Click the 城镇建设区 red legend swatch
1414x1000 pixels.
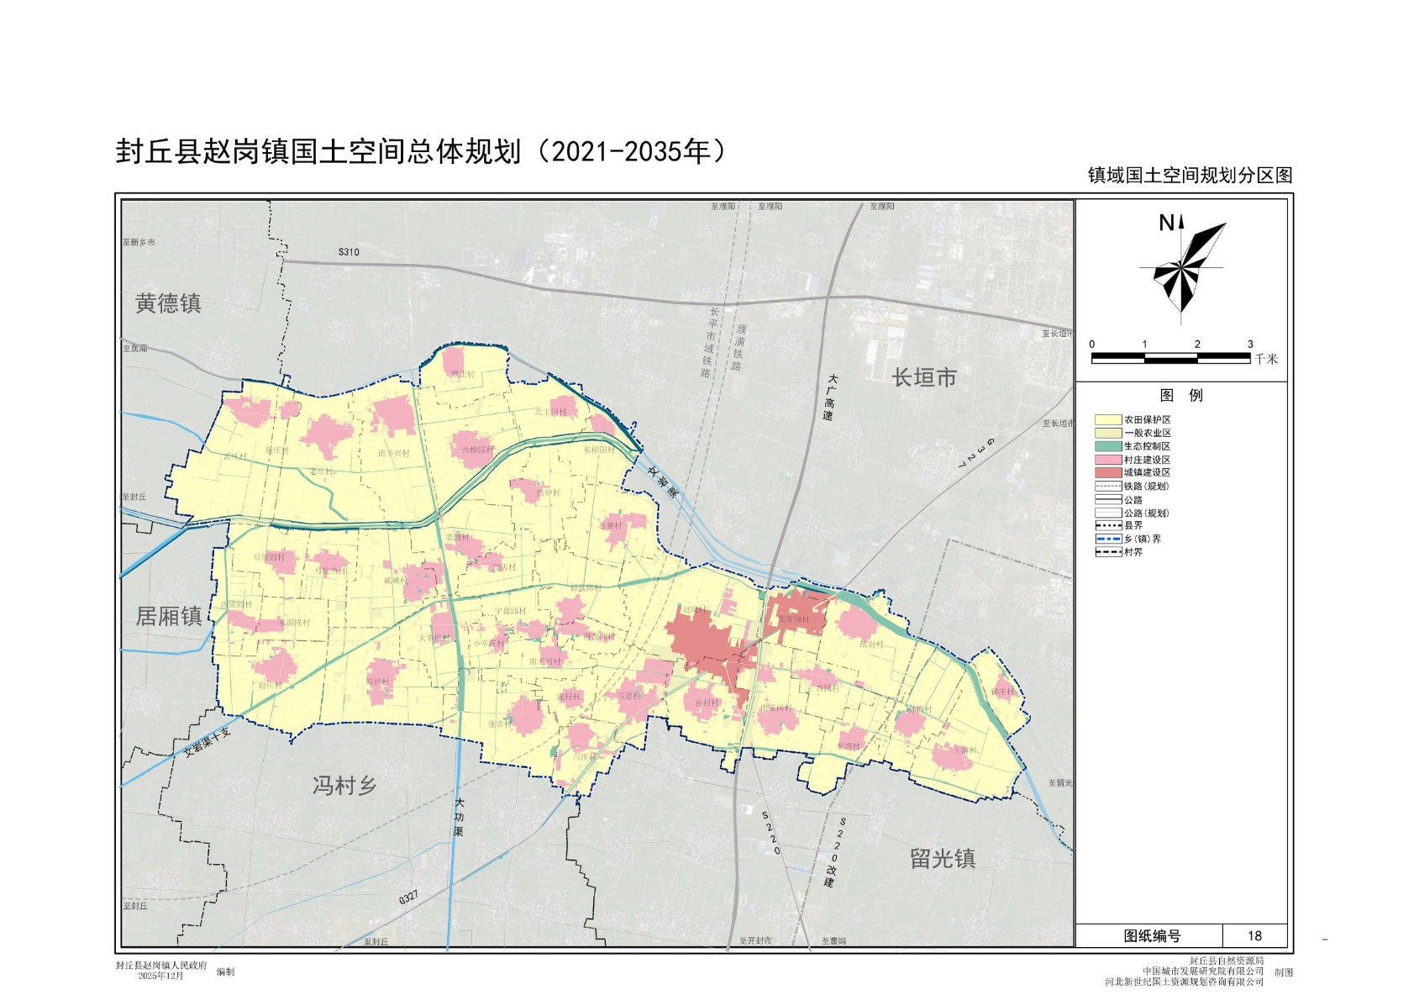[x=1107, y=473]
